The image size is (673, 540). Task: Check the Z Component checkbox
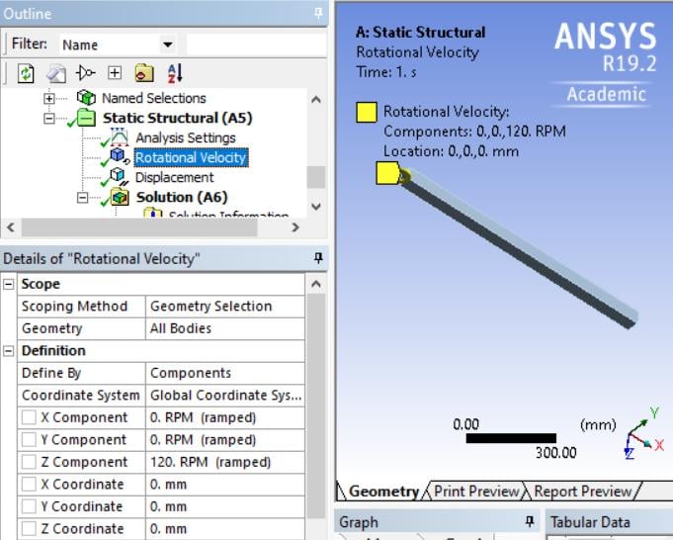(x=29, y=462)
